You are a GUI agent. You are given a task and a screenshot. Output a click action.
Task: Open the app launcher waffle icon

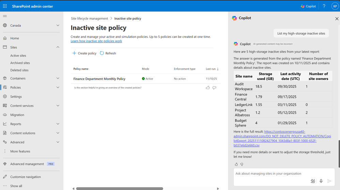(x=5, y=6)
